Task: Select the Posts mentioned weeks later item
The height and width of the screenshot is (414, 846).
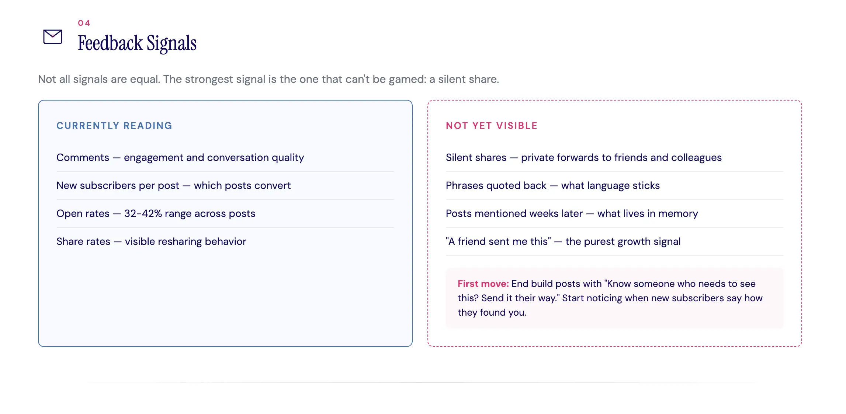Action: [614, 214]
